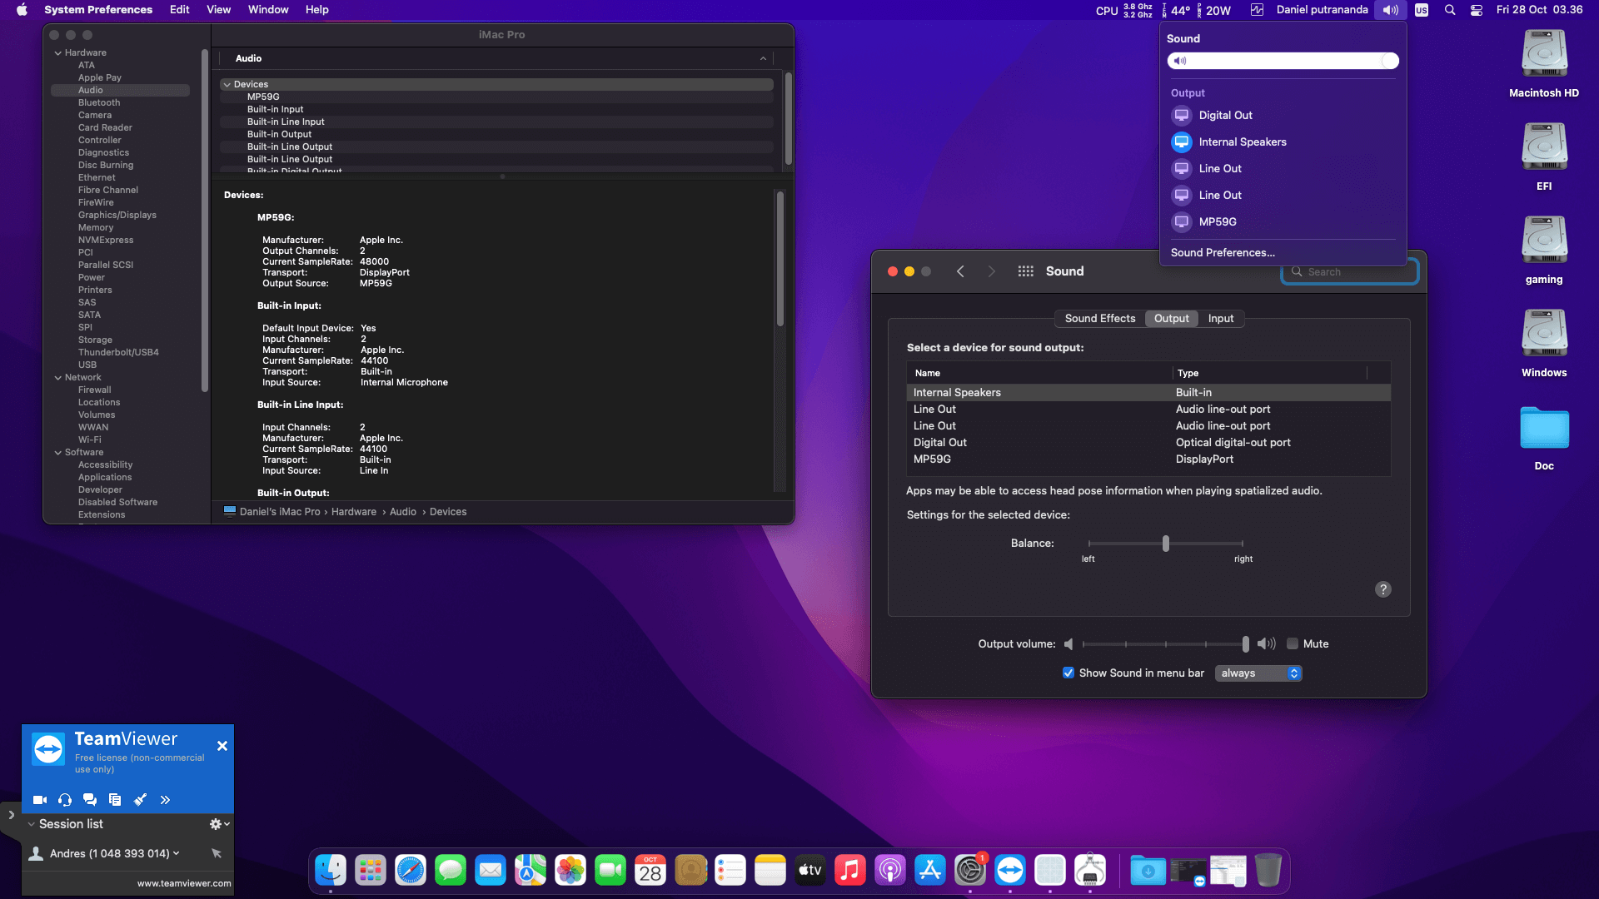Open the Mail app in the Dock

click(x=491, y=871)
